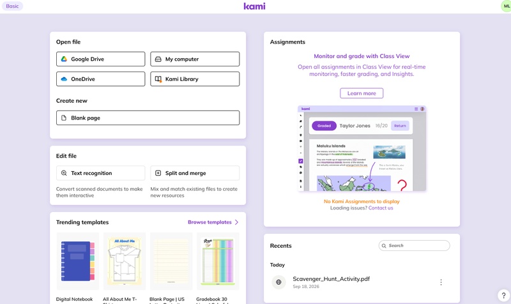Open the help question mark button
Viewport: 511px width, 304px height.
[503, 296]
